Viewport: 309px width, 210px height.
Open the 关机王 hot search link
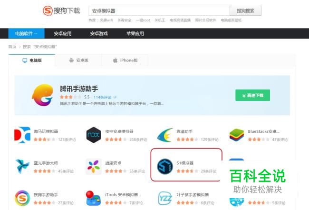coord(160,20)
